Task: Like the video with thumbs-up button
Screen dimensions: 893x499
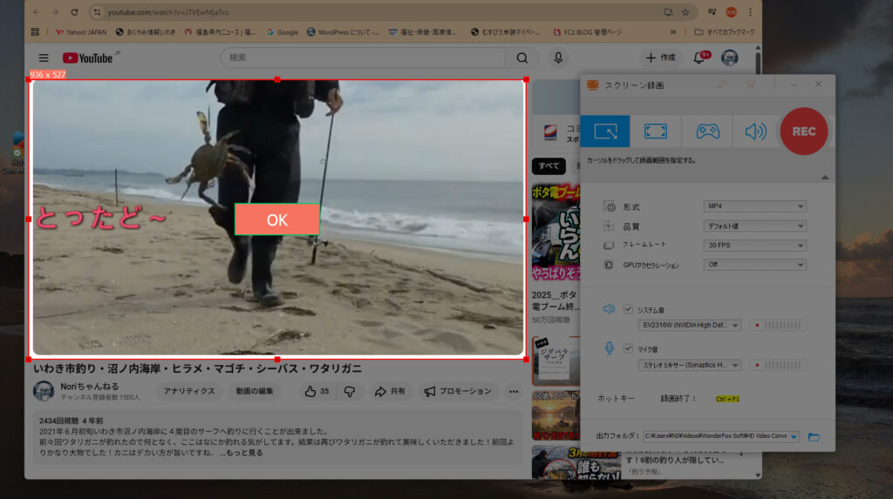Action: click(x=310, y=391)
